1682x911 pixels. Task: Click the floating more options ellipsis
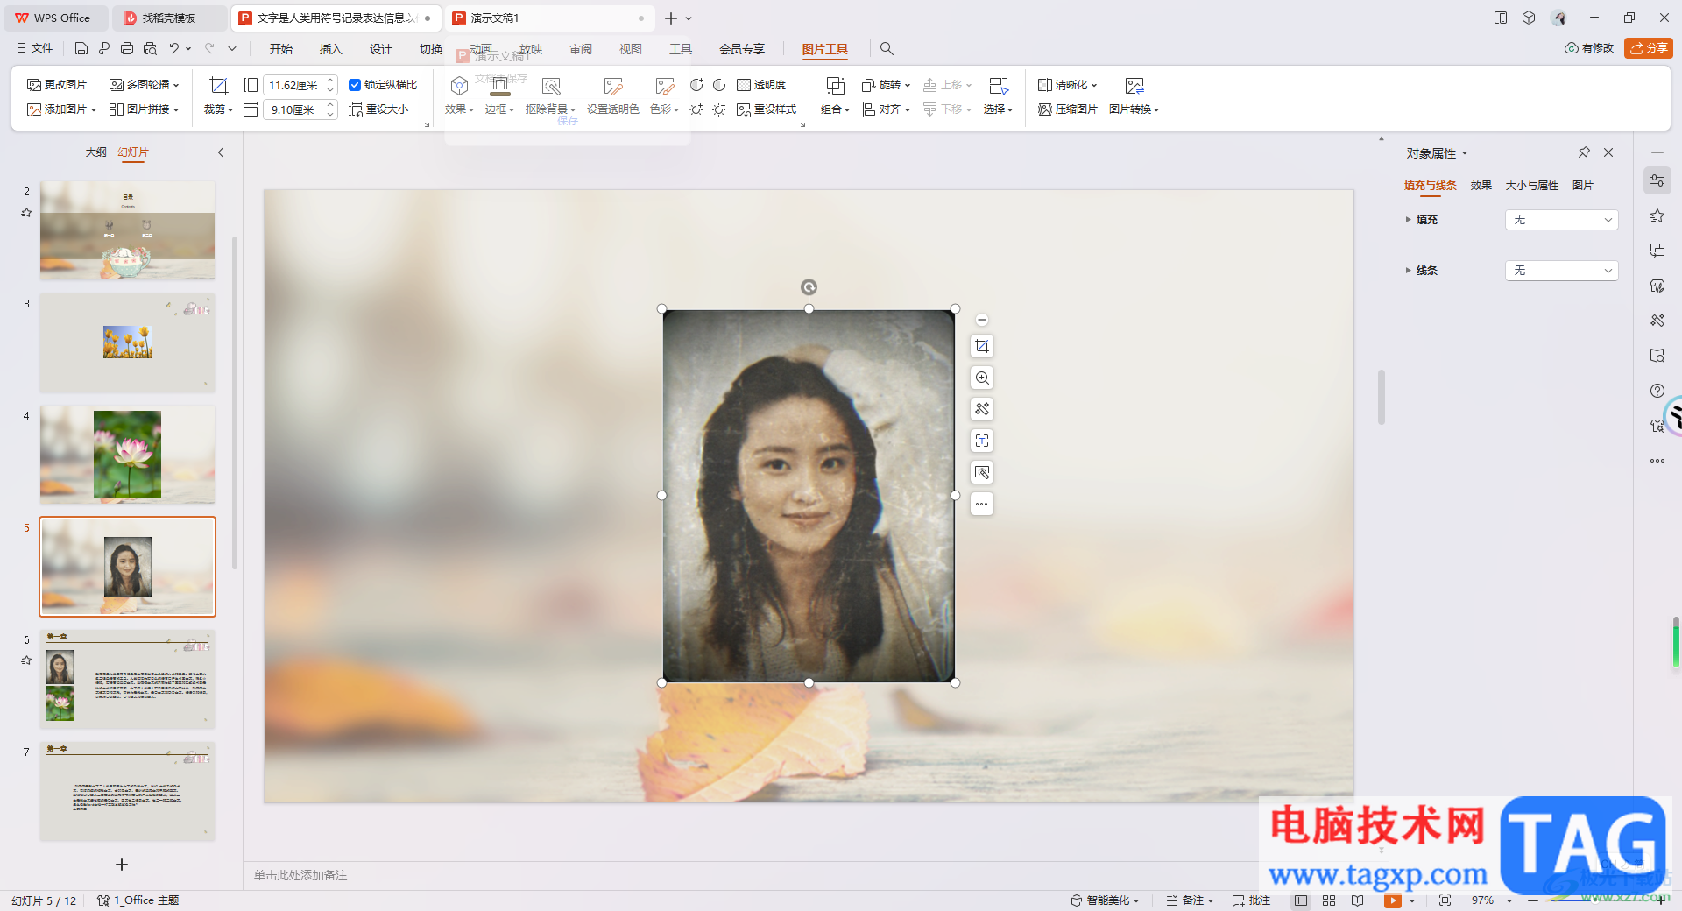click(x=982, y=504)
